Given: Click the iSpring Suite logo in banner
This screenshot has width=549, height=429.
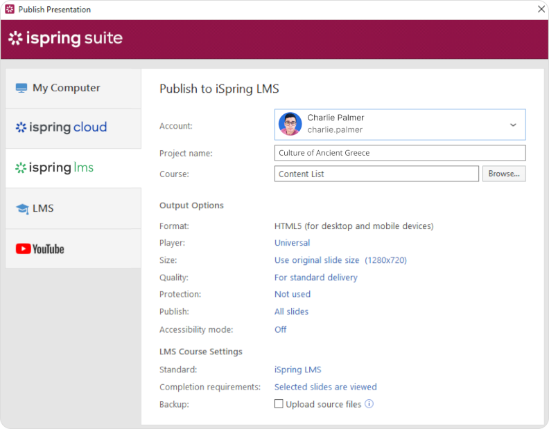Looking at the screenshot, I should pyautogui.click(x=65, y=39).
